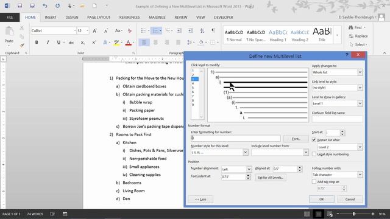
Task: Click the Undo icon in quick access toolbar
Action: click(45, 5)
